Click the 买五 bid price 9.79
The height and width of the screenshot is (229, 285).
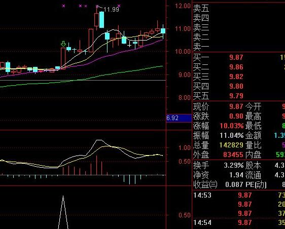point(236,96)
